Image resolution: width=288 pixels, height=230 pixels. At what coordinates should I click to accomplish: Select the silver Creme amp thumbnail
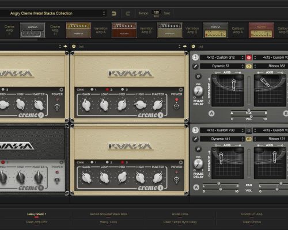(x=33, y=30)
